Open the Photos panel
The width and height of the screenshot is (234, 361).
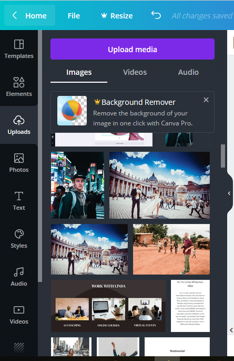click(x=19, y=163)
